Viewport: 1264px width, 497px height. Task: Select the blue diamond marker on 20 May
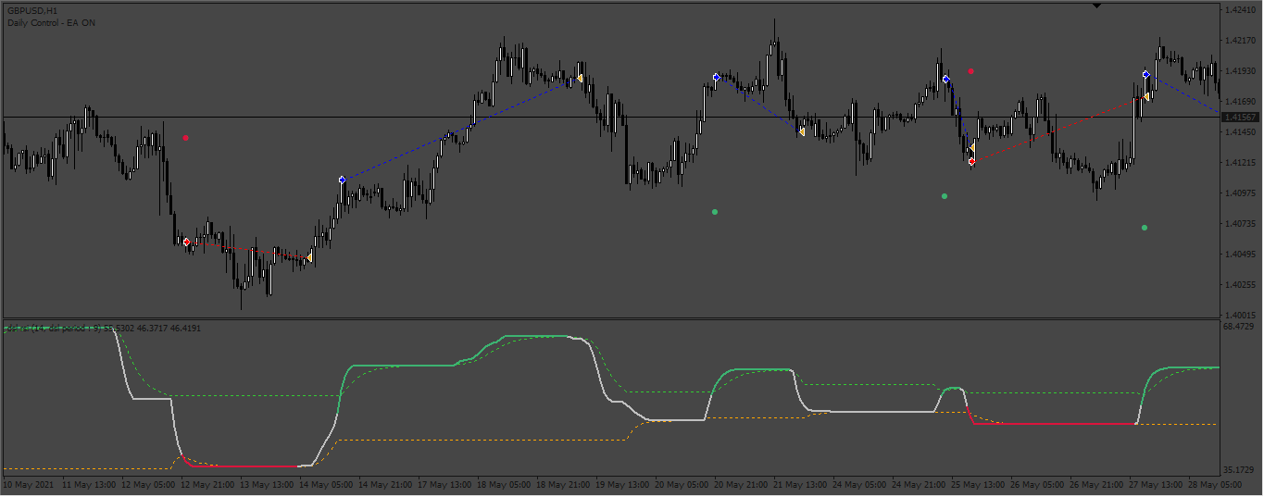[716, 77]
